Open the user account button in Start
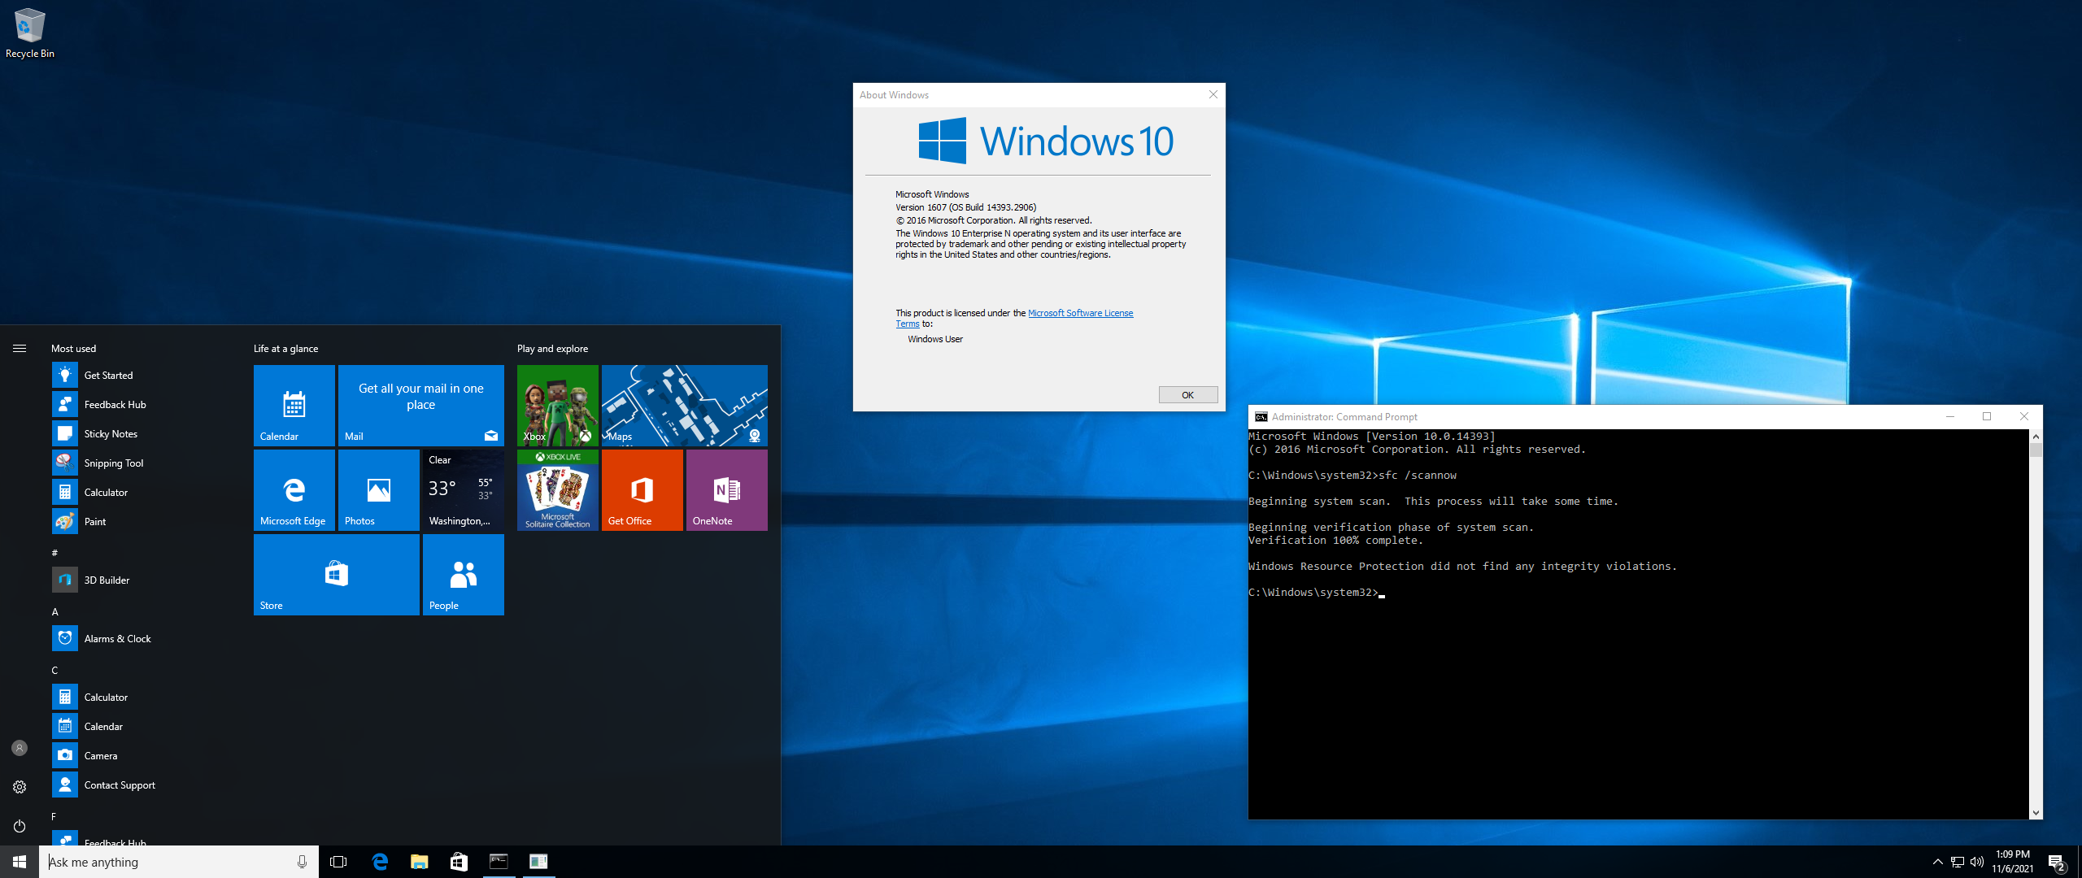This screenshot has height=878, width=2082. (x=20, y=748)
